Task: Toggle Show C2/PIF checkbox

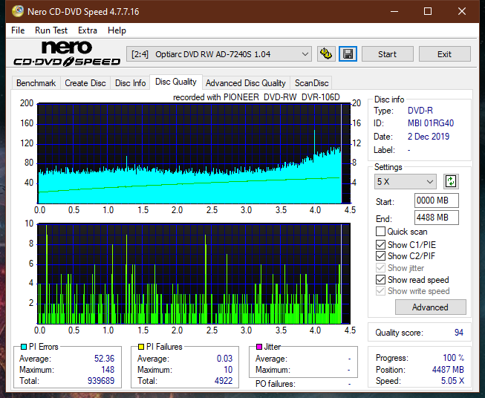Action: [x=380, y=256]
